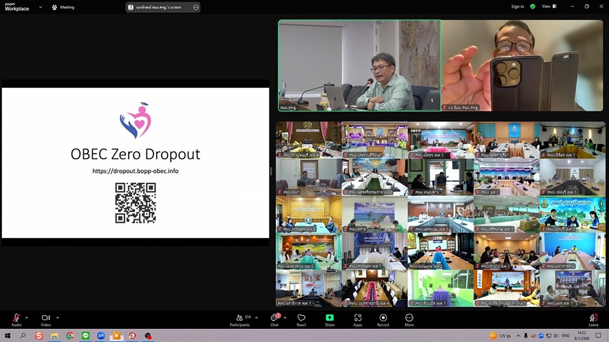This screenshot has height=342, width=609.
Task: Select video of man holding a phone
Action: (x=522, y=65)
